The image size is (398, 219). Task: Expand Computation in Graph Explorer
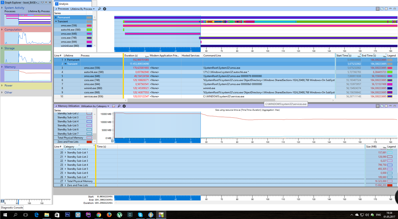coord(2,30)
